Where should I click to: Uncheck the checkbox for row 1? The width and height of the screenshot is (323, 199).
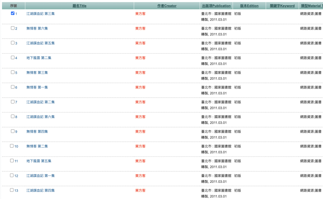coord(13,13)
